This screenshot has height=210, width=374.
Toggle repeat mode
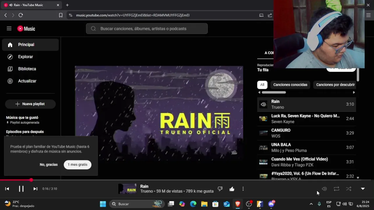[x=336, y=189]
